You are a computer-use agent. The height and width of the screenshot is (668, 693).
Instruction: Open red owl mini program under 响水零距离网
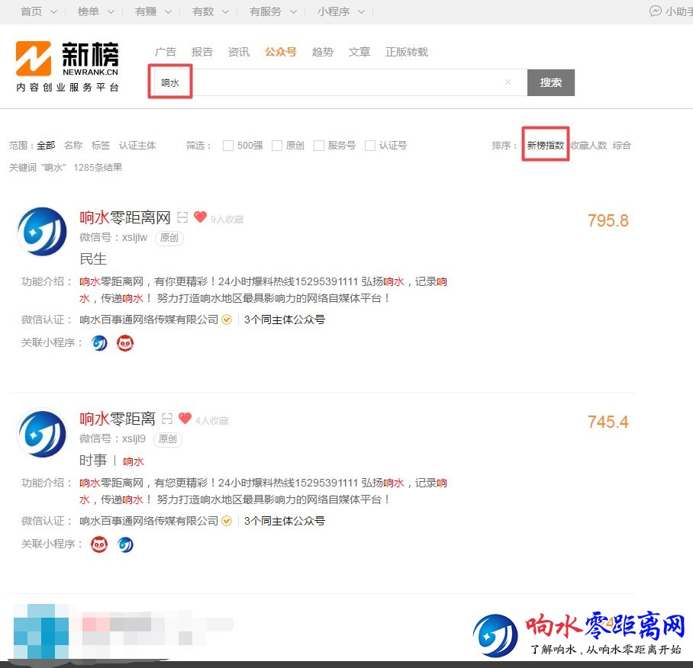pos(125,343)
